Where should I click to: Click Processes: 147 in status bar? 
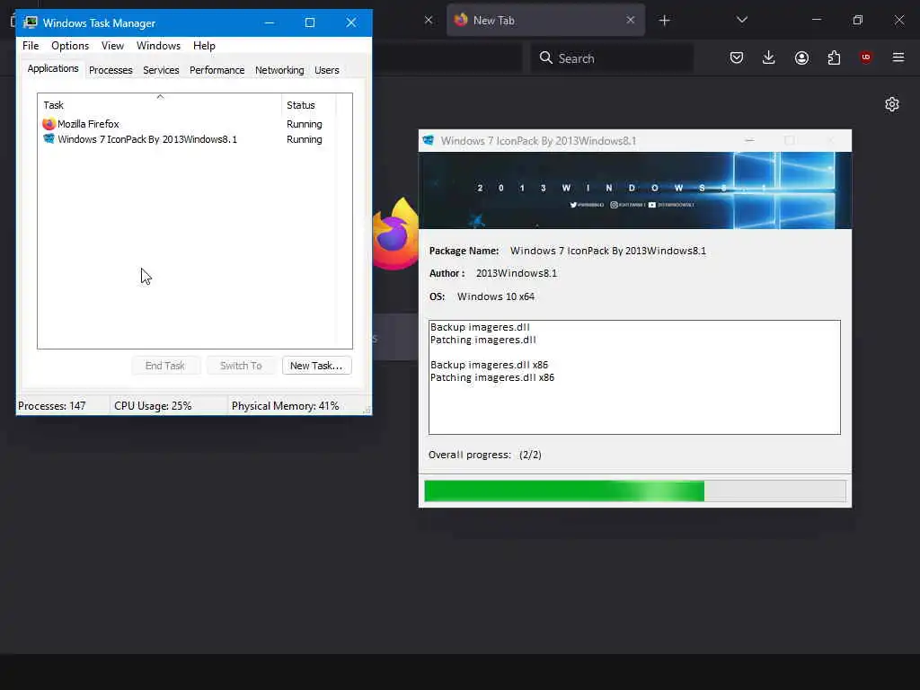pos(51,406)
